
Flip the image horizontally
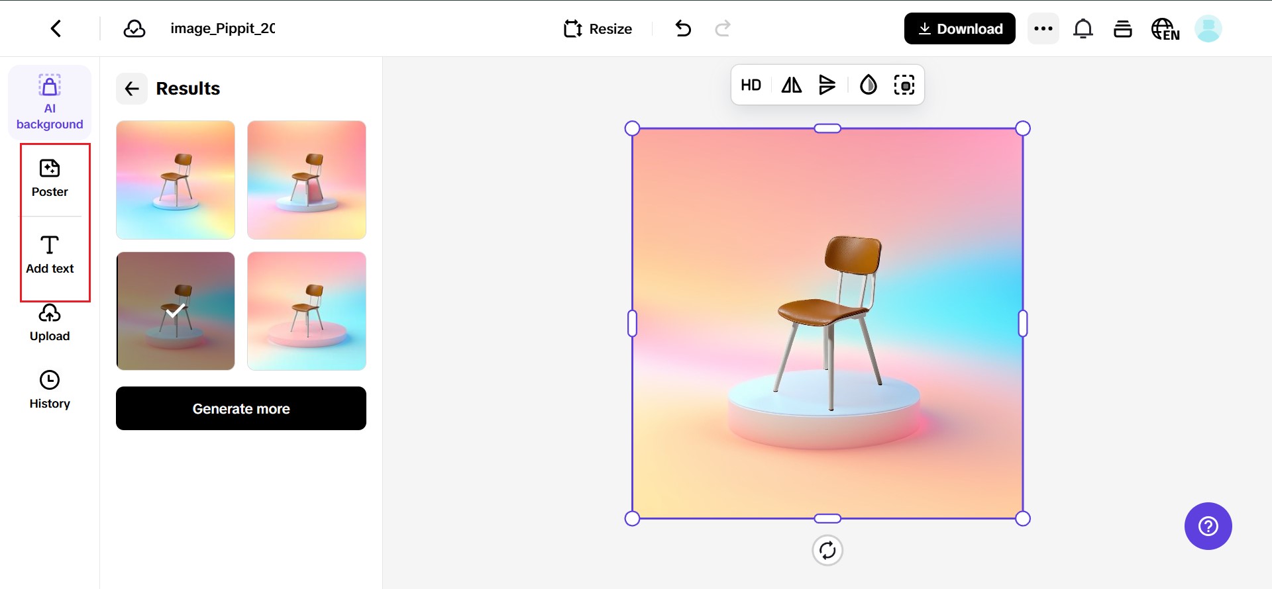[x=791, y=85]
